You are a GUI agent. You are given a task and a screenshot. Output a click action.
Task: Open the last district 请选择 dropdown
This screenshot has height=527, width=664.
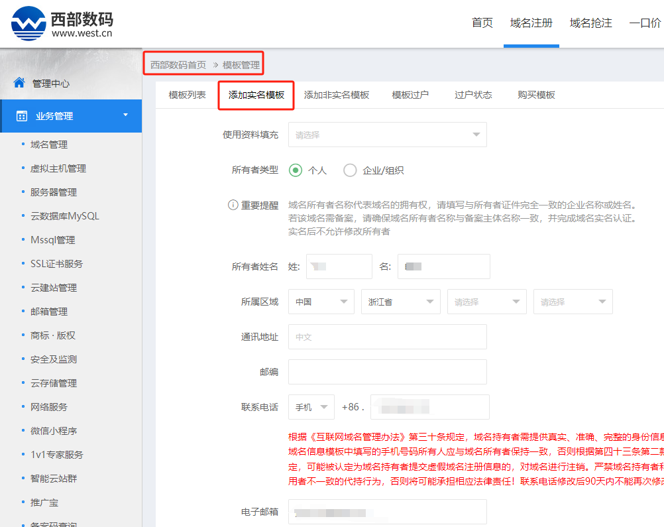coord(573,302)
